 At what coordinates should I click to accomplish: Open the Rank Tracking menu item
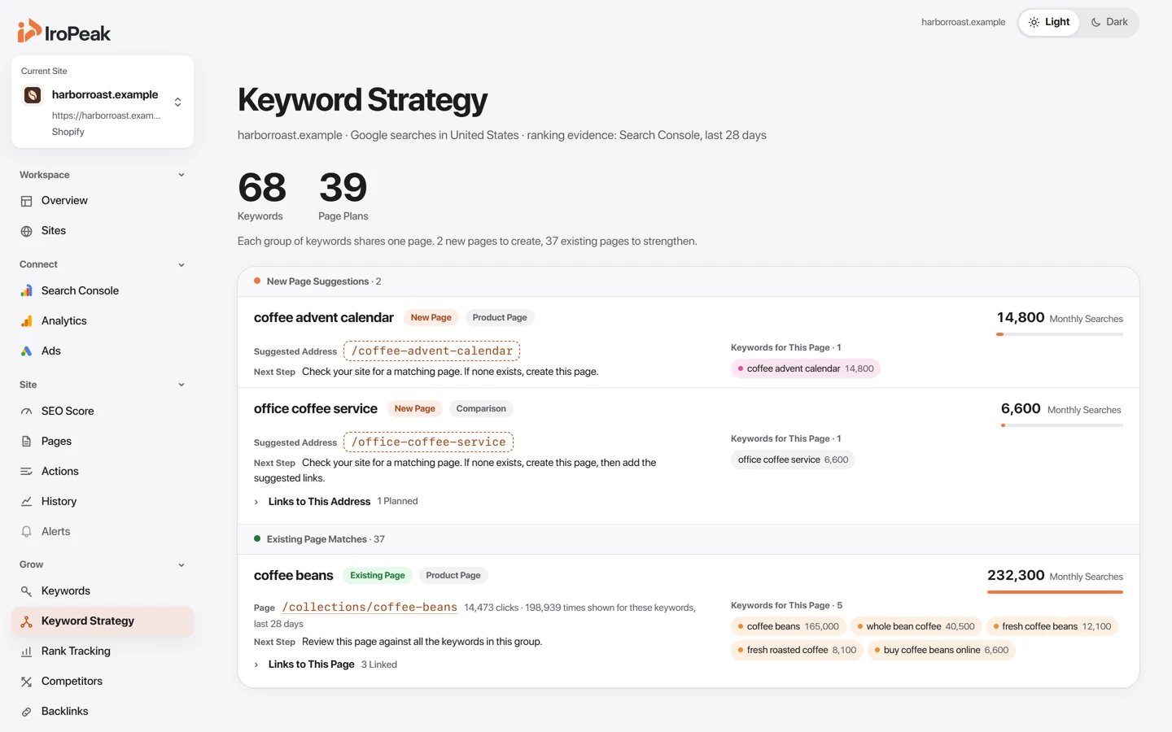coord(103,651)
